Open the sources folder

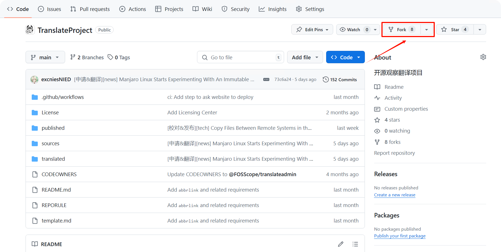click(51, 143)
